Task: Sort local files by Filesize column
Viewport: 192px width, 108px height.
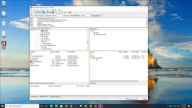Action: coord(52,52)
